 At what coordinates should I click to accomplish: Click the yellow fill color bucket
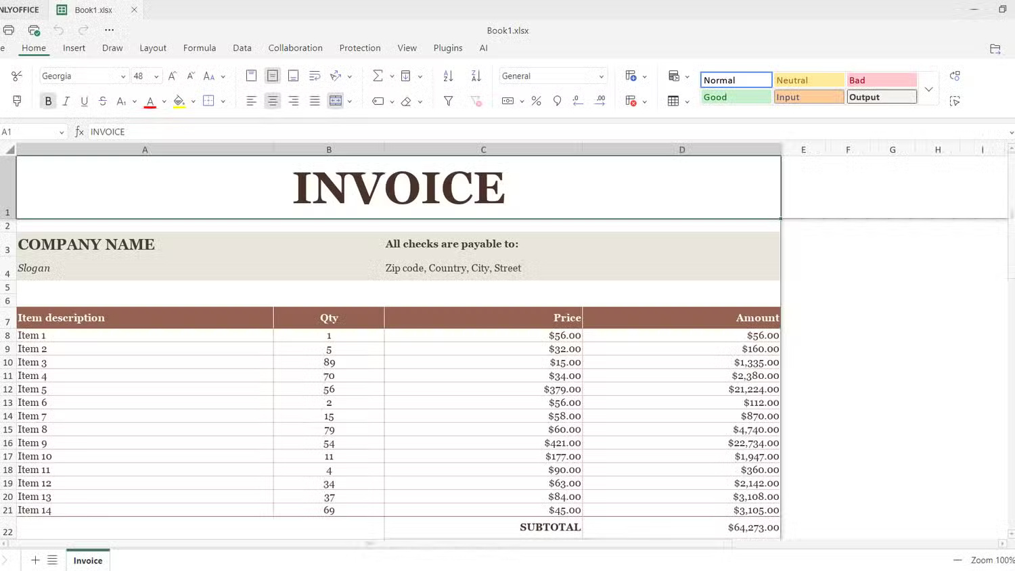click(179, 101)
